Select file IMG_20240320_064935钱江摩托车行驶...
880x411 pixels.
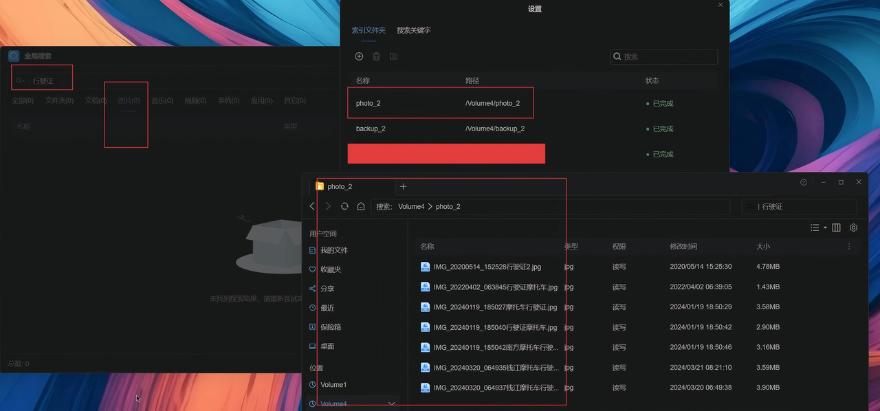(496, 367)
